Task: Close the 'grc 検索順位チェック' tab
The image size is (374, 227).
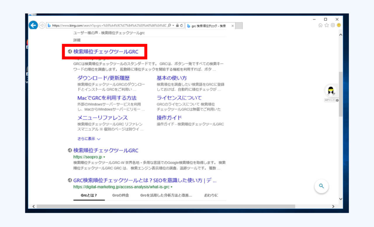Action: (x=233, y=26)
